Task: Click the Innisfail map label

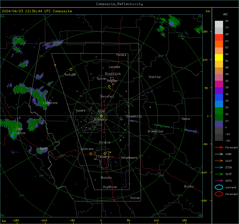Action: (107, 96)
